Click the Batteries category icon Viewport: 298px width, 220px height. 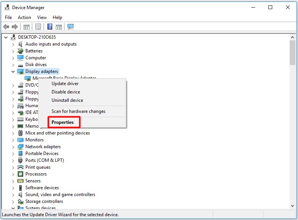(x=20, y=51)
